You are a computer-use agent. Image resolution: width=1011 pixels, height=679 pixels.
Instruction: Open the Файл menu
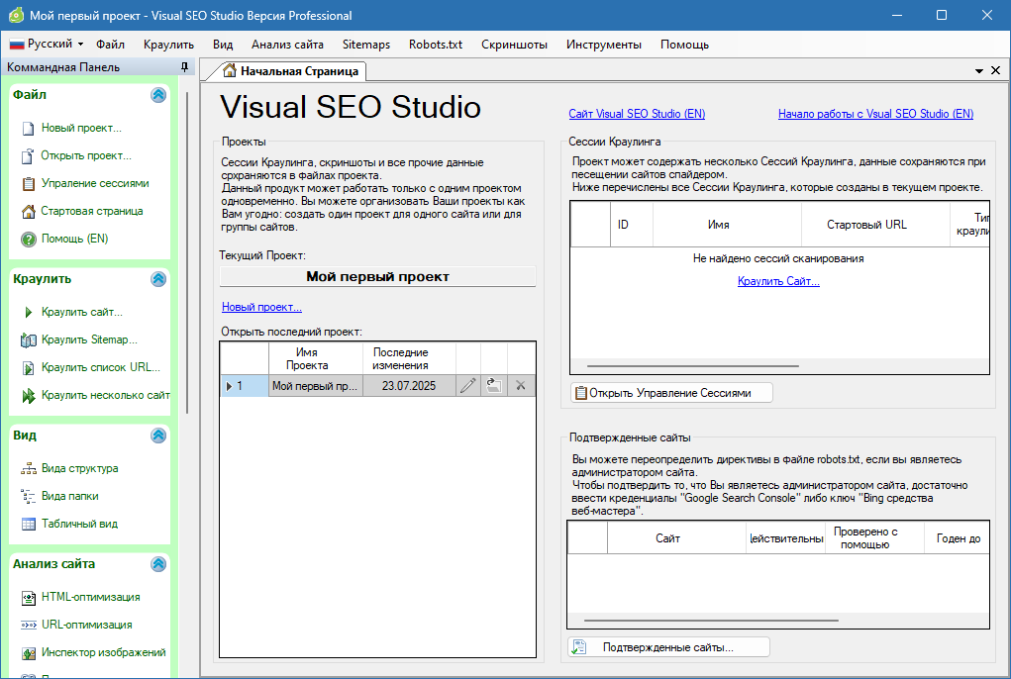click(110, 45)
